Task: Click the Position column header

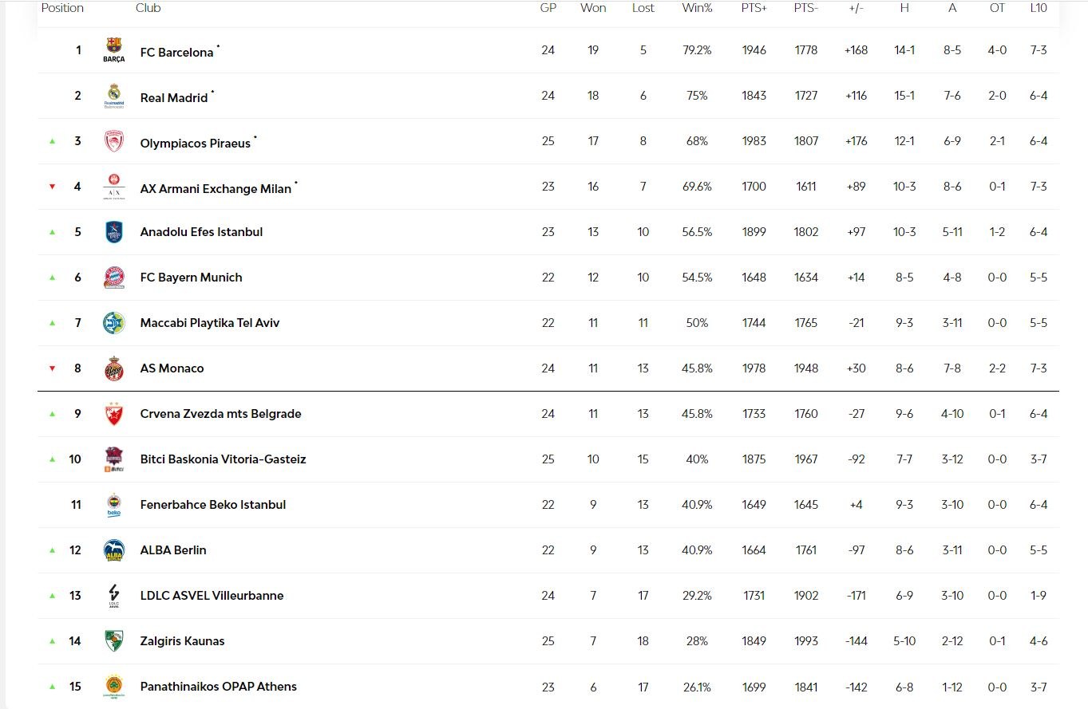Action: tap(62, 8)
